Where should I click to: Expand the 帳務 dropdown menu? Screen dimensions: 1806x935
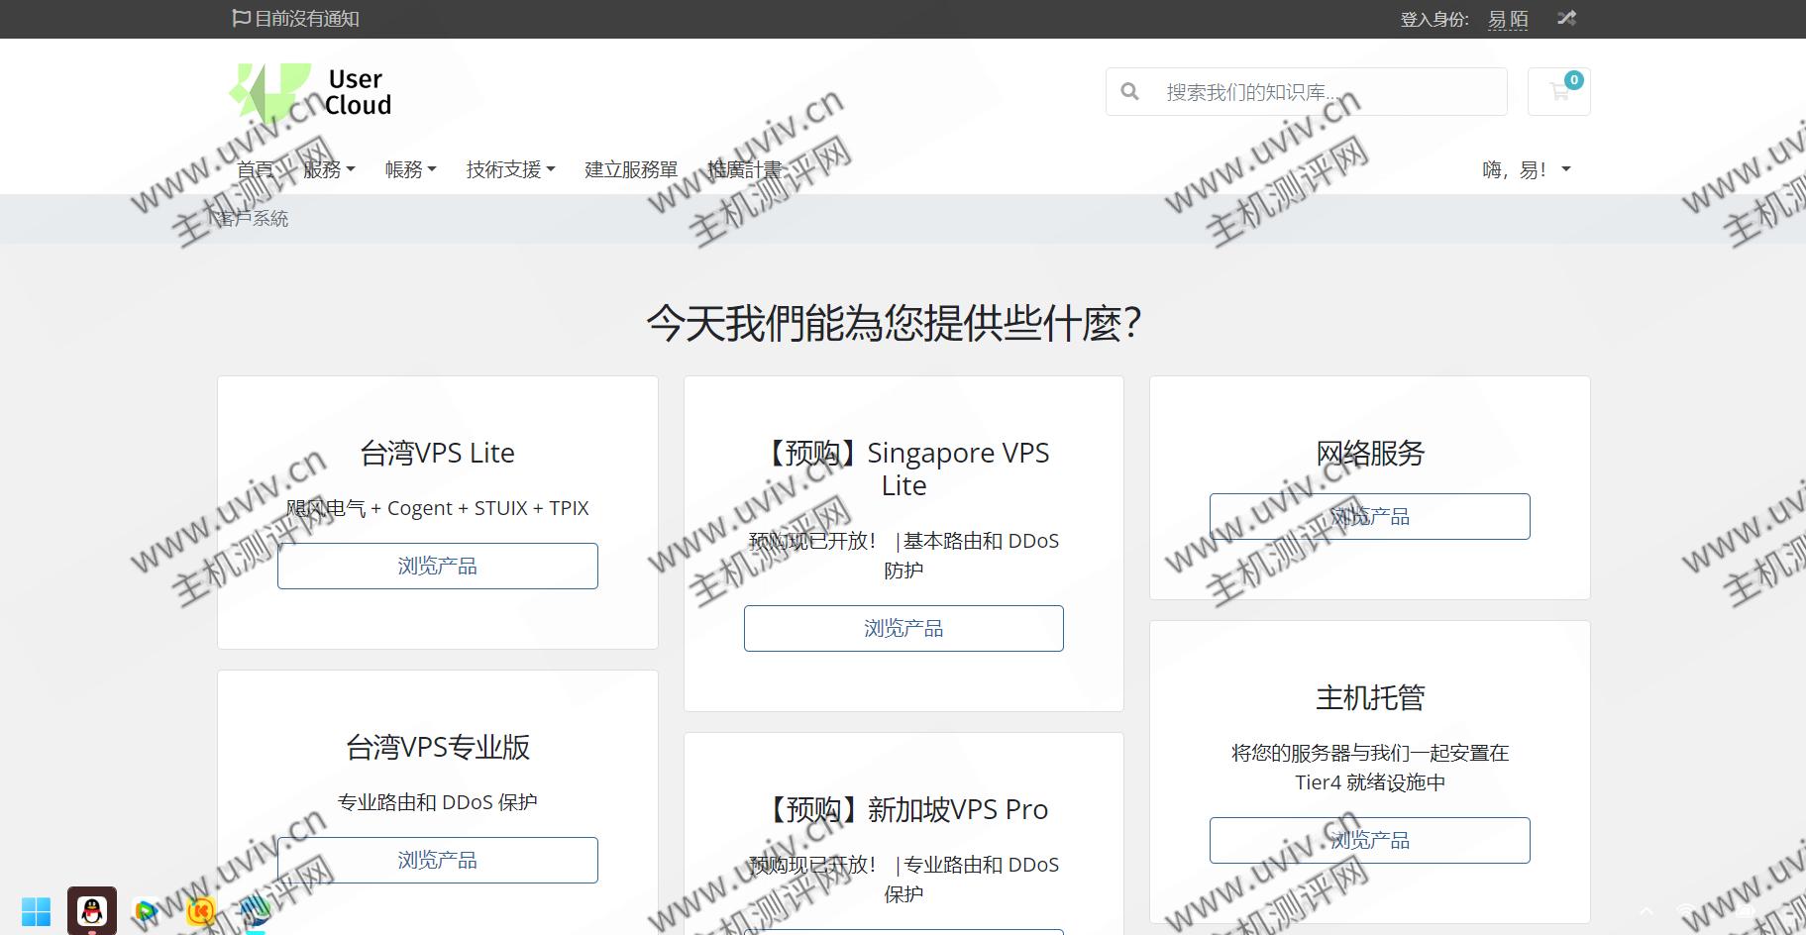pyautogui.click(x=410, y=169)
